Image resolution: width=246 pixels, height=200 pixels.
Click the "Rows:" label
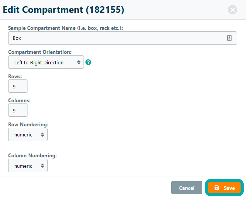coord(15,76)
